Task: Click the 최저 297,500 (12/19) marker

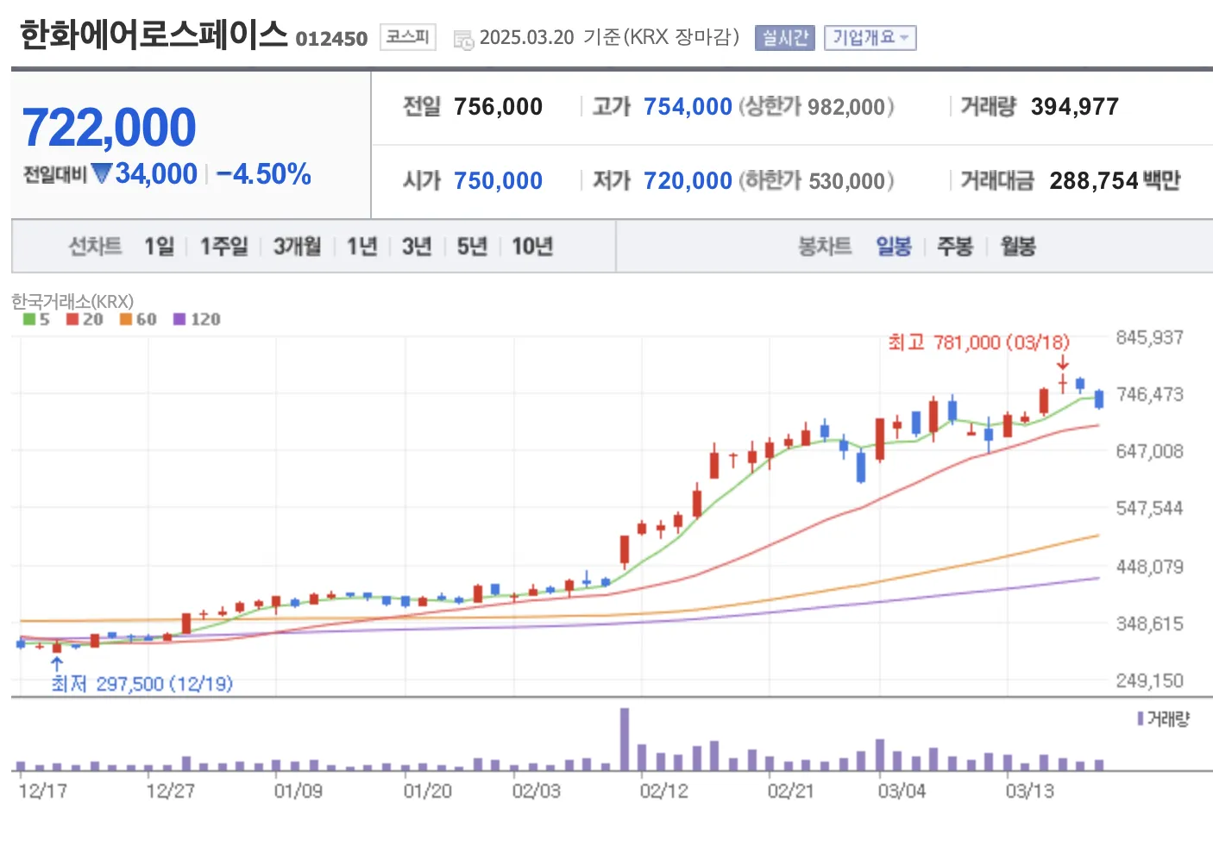Action: 142,684
